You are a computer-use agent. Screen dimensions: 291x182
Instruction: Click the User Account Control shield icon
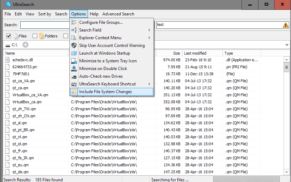pos(74,45)
